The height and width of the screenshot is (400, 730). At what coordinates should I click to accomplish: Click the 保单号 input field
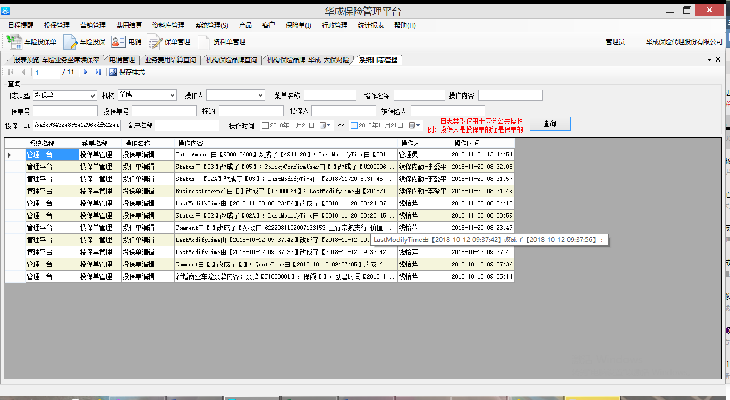pyautogui.click(x=65, y=111)
